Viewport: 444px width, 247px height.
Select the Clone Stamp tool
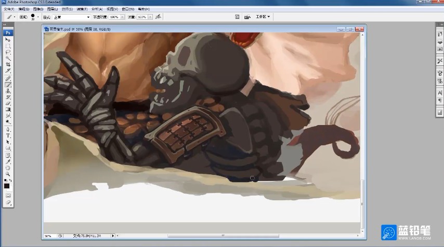8,91
